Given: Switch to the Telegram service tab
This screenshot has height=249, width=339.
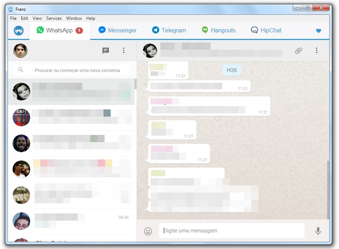Looking at the screenshot, I should click(169, 31).
